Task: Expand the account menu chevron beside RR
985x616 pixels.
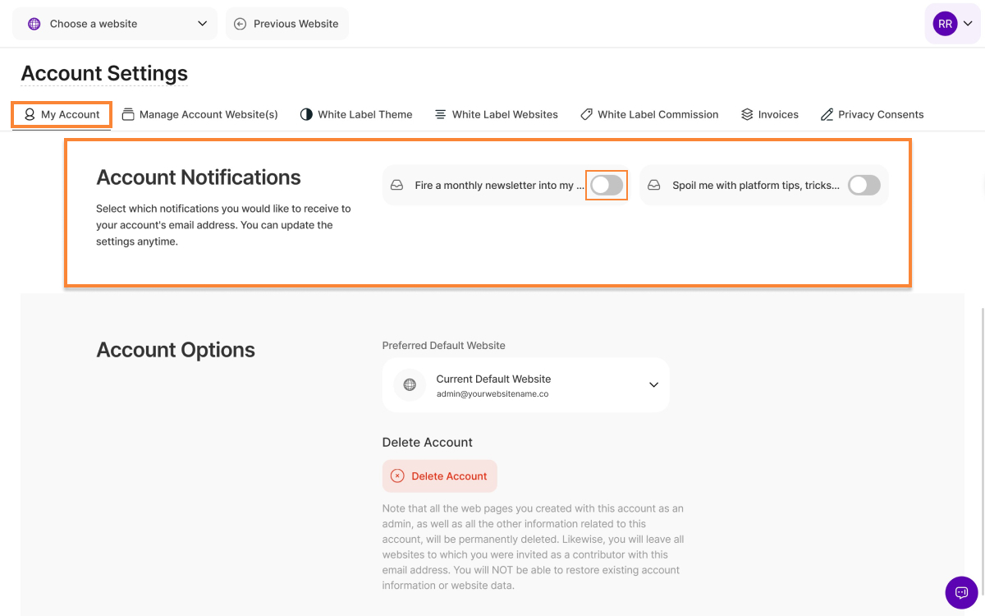Action: pyautogui.click(x=968, y=24)
